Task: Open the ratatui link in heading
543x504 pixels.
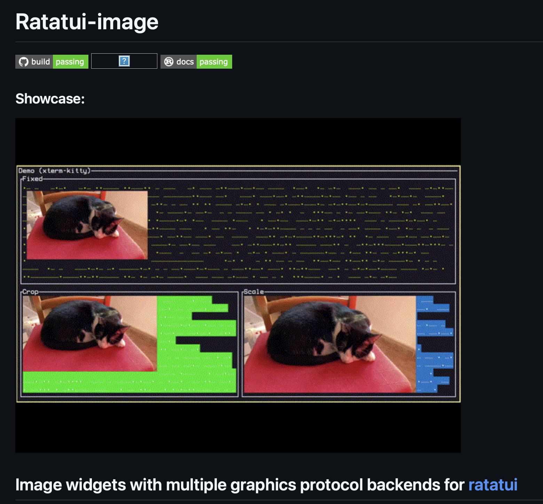Action: (x=493, y=485)
